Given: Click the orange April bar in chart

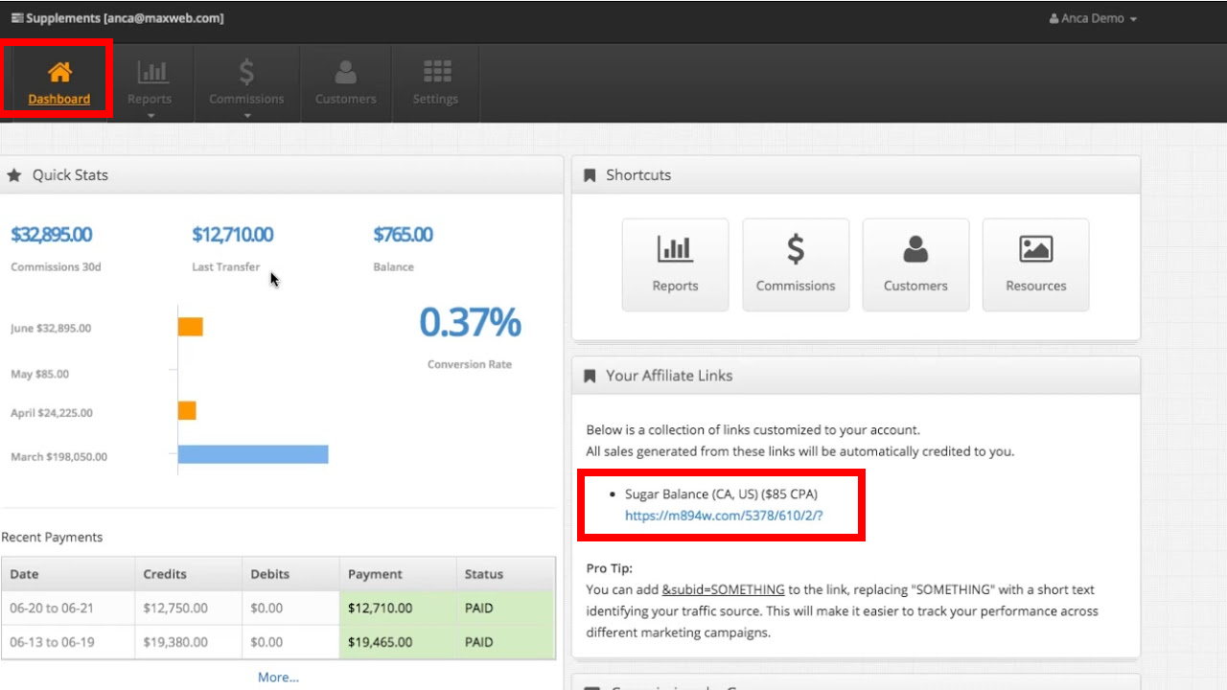Looking at the screenshot, I should pos(187,410).
